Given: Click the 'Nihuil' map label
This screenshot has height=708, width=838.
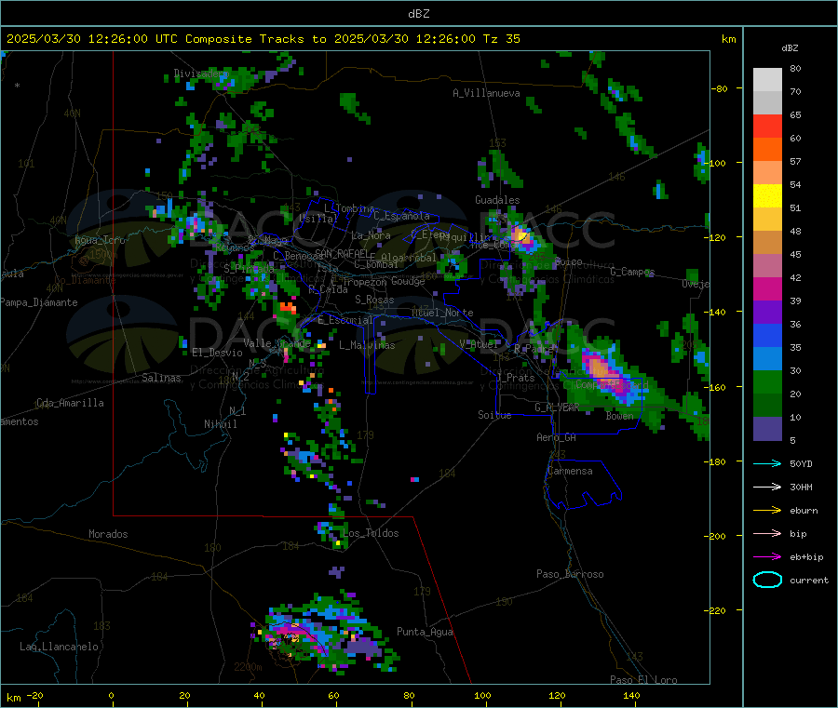Looking at the screenshot, I should [220, 424].
